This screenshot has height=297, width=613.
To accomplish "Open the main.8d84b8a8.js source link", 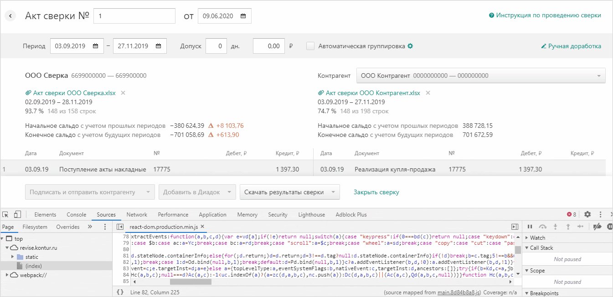I will click(458, 292).
